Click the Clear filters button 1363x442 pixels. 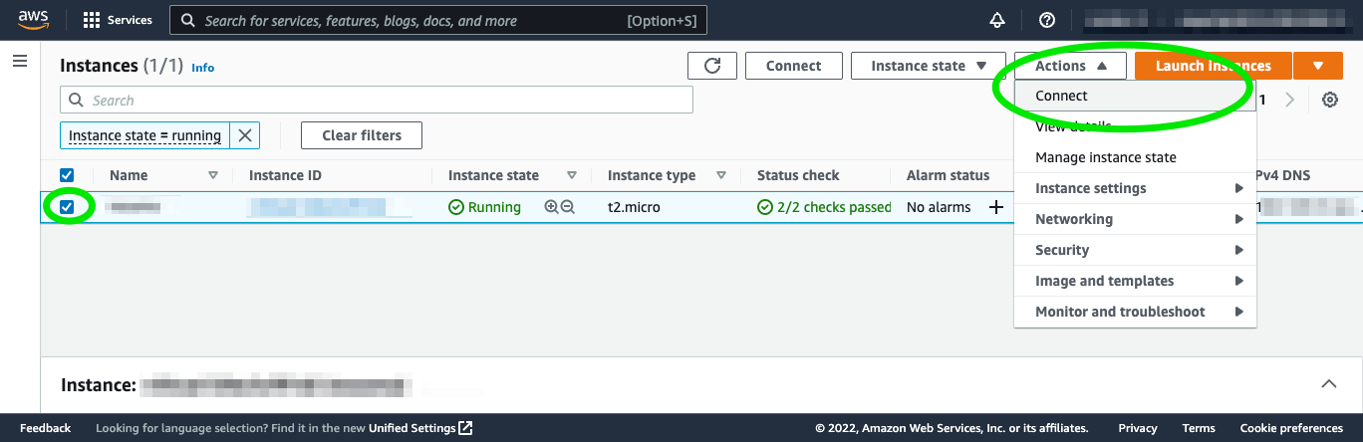tap(362, 135)
